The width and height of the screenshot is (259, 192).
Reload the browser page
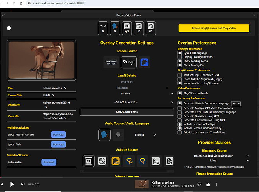point(14,3)
